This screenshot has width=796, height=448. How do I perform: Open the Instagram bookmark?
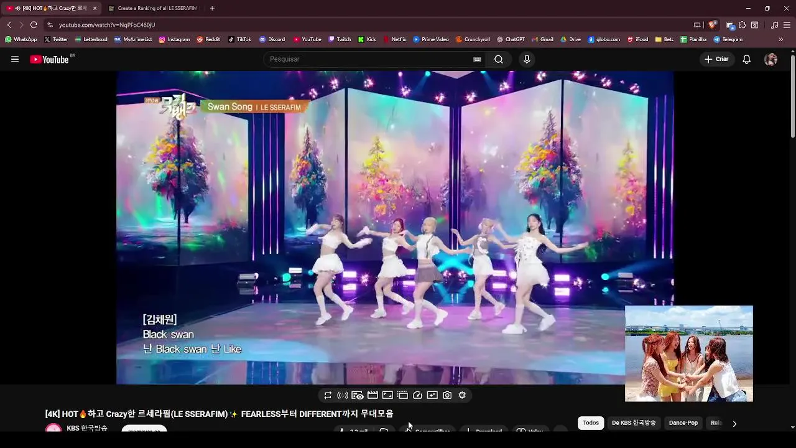[174, 39]
